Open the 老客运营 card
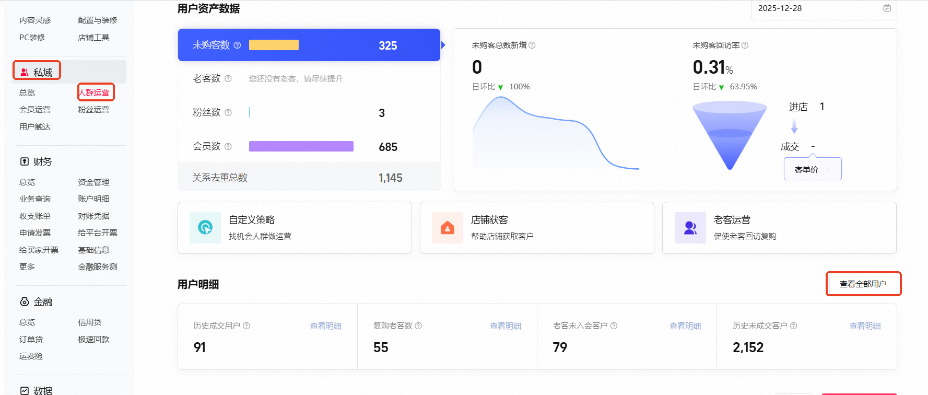This screenshot has height=395, width=928. coord(779,228)
